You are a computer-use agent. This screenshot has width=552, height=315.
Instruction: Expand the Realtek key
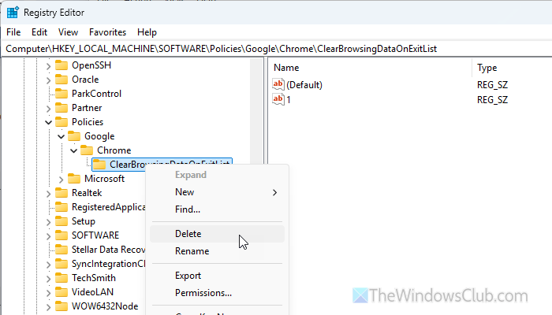point(49,194)
